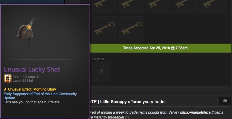Select the leftmost key in the top key row
Viewport: 232px width, 119px height.
[104, 7]
